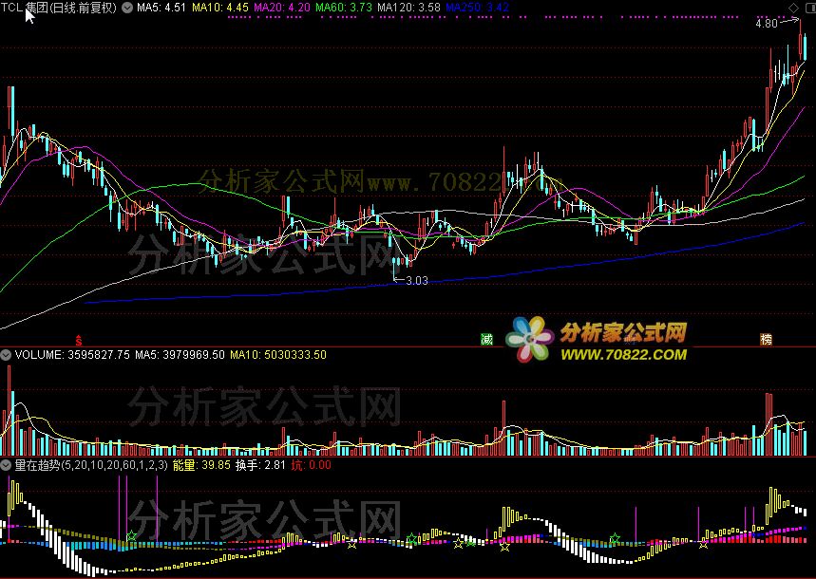This screenshot has width=816, height=579.
Task: Click the diamond icon in the top-right corner
Action: (x=793, y=8)
